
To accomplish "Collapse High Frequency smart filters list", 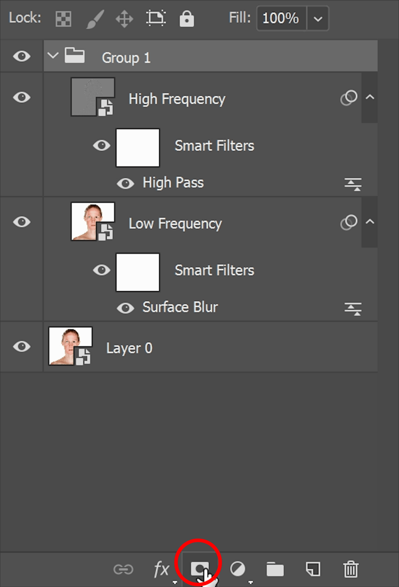I will [369, 97].
